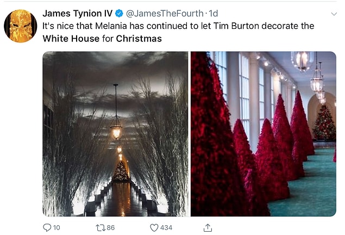
Task: Visit the @JamesTheFourth handle link
Action: (165, 14)
